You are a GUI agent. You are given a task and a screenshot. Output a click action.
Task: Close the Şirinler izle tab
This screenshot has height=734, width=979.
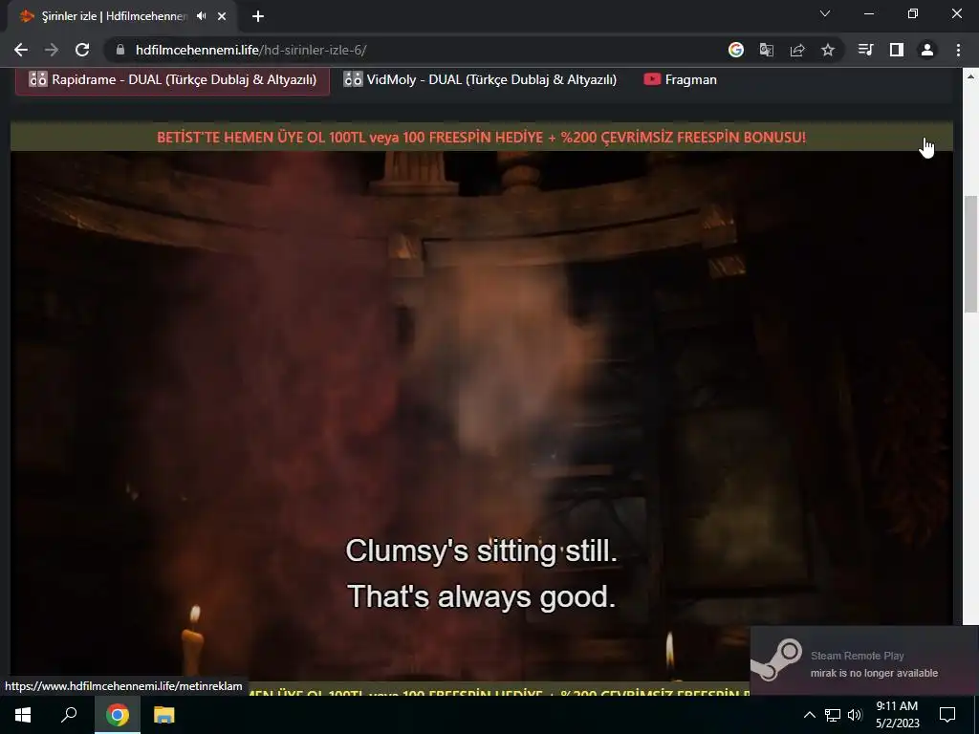(222, 16)
